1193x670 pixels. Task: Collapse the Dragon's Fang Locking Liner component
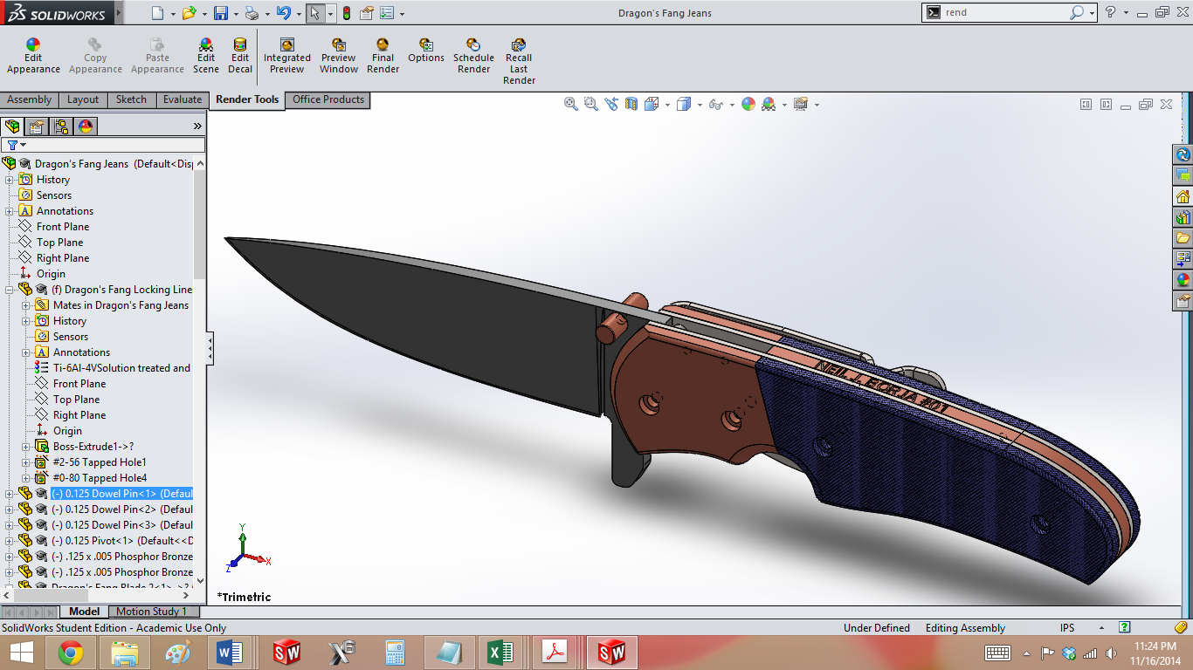pyautogui.click(x=10, y=290)
